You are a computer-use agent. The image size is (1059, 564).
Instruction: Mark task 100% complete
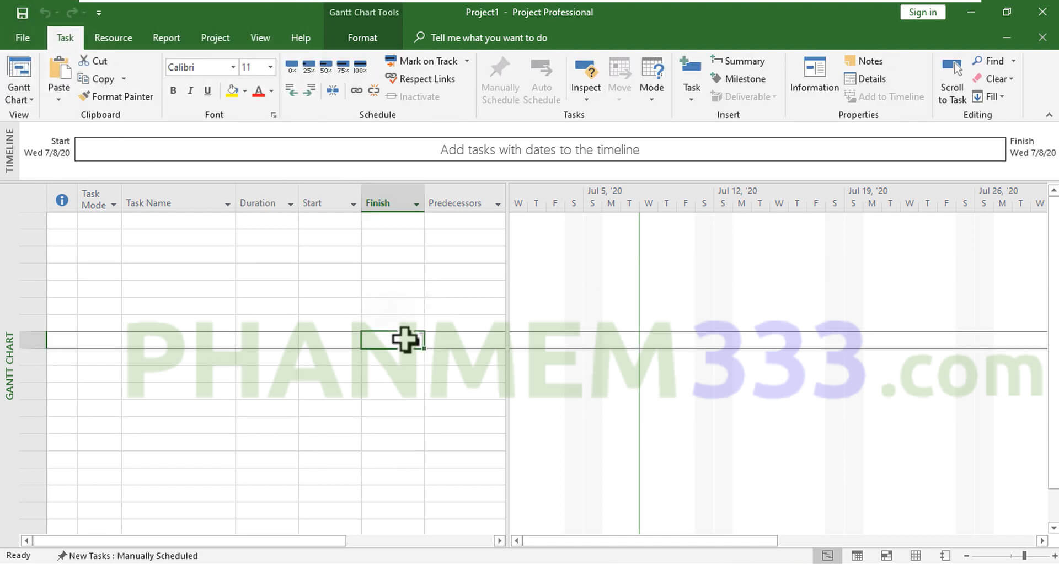(360, 67)
